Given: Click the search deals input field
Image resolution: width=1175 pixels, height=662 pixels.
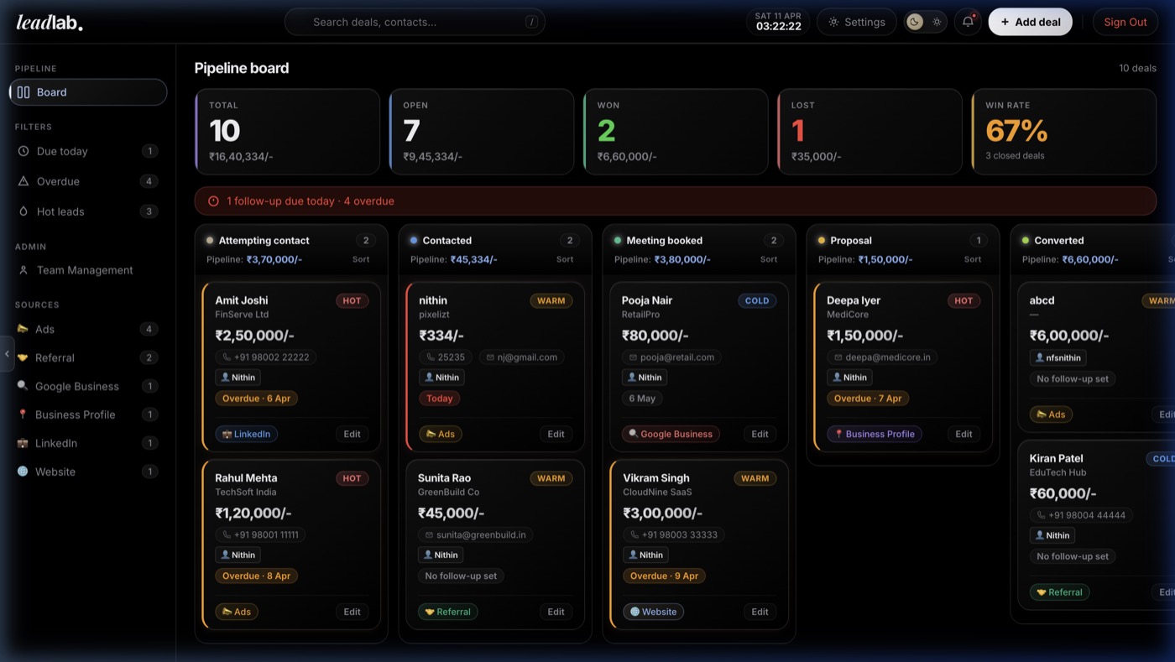Looking at the screenshot, I should 415,22.
